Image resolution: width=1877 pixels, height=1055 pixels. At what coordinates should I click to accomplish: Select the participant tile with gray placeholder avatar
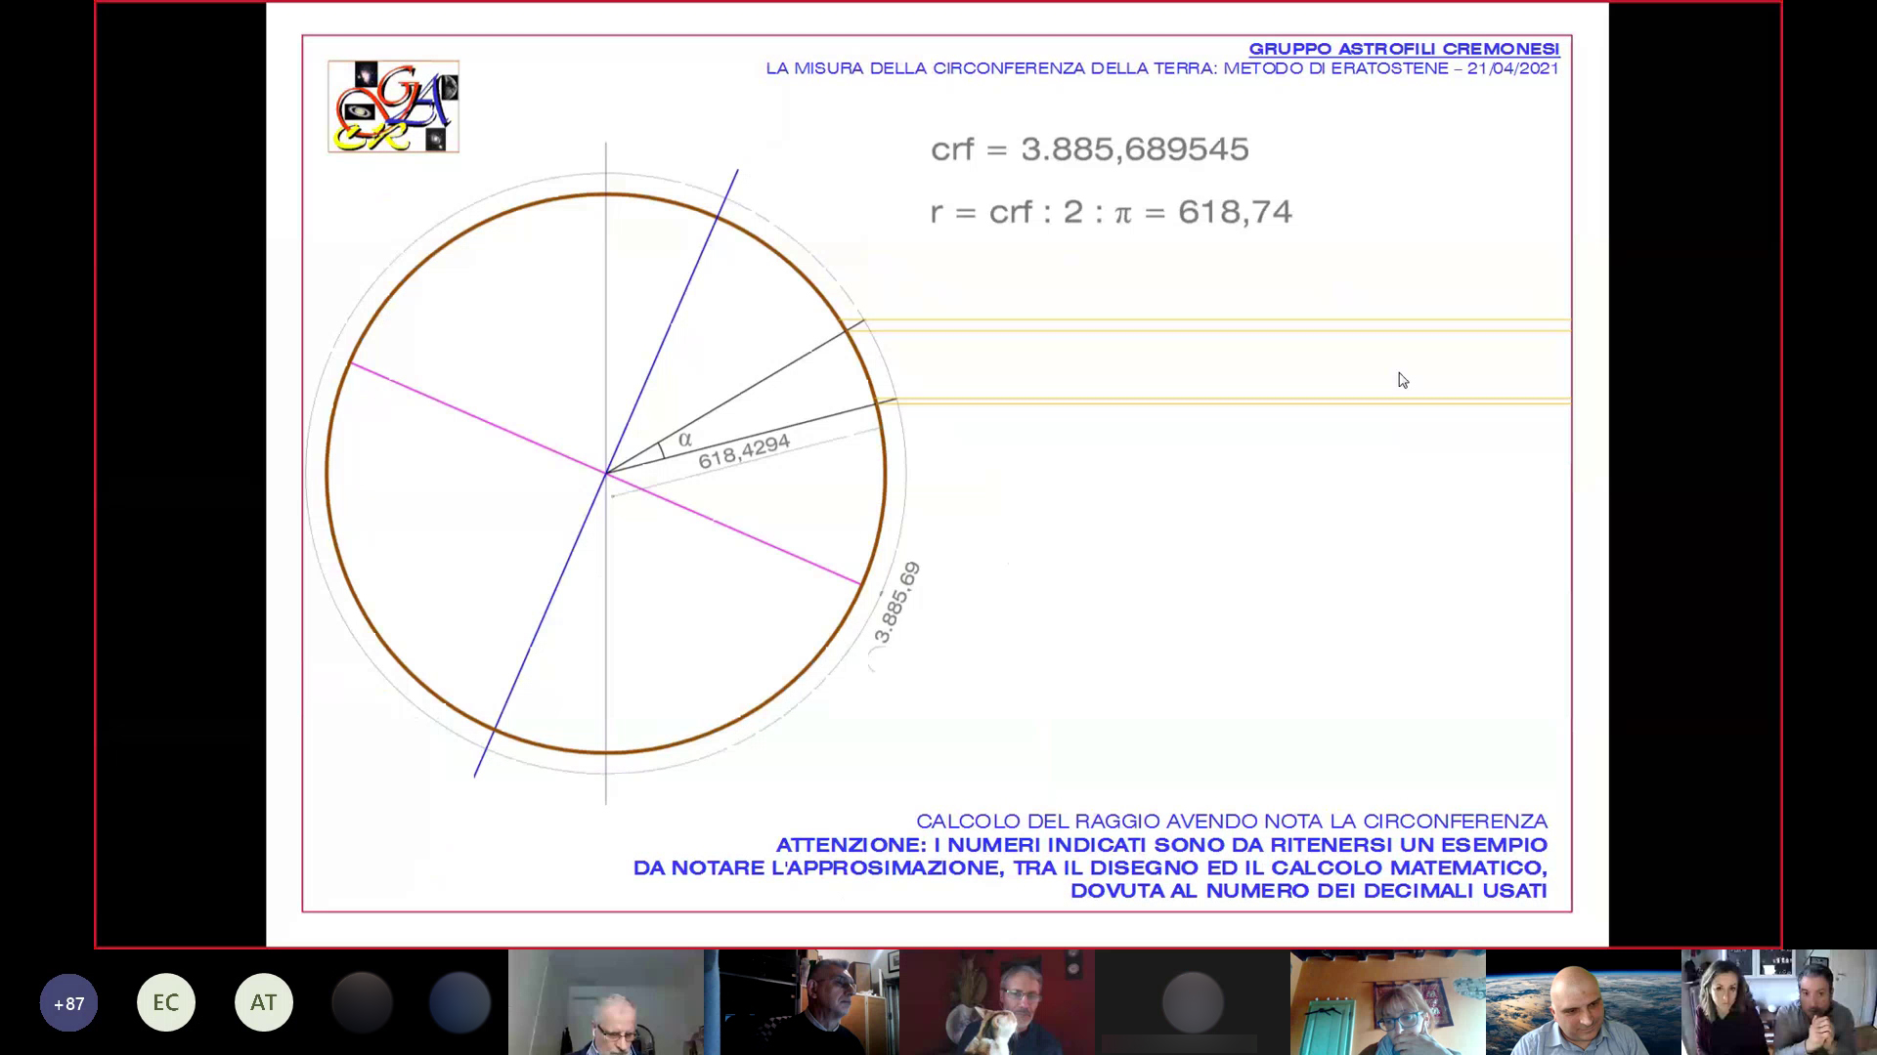tap(1193, 1002)
